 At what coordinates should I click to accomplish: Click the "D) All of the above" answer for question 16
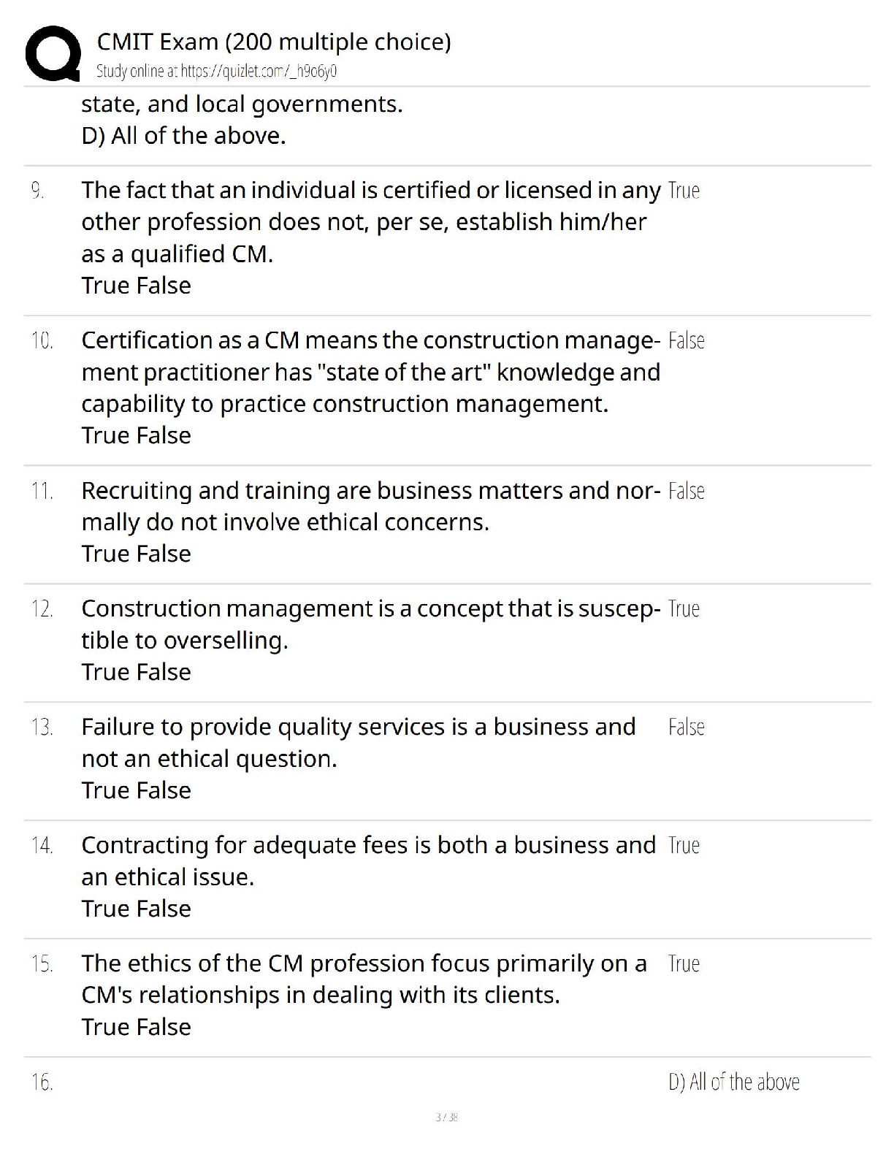tap(733, 1082)
